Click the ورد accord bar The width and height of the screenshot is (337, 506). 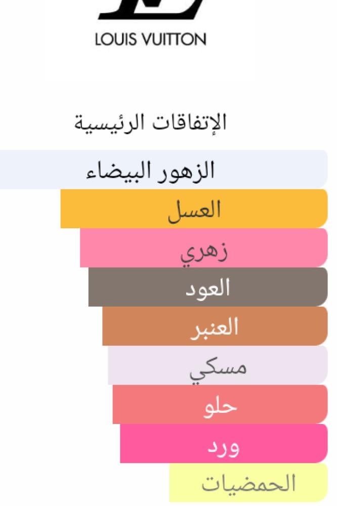(x=224, y=444)
